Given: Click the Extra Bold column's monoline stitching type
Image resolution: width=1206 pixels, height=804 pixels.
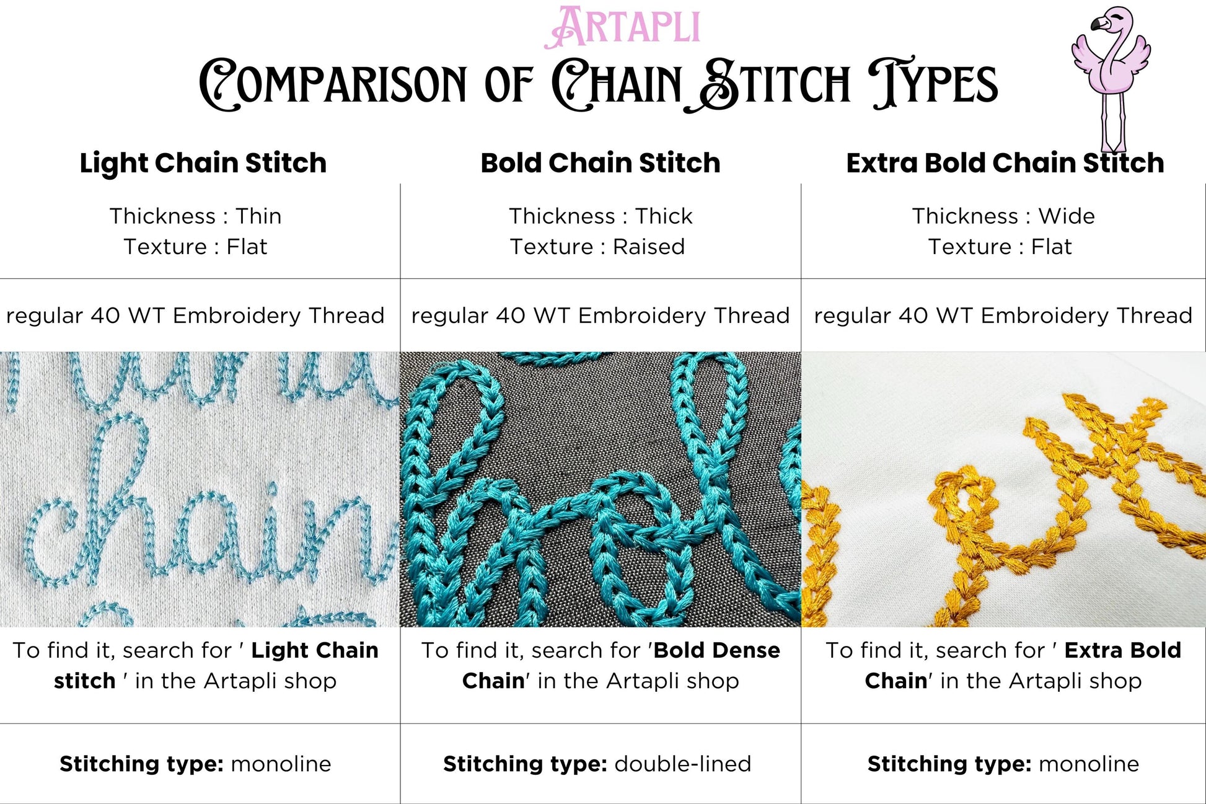Looking at the screenshot, I should click(1003, 764).
